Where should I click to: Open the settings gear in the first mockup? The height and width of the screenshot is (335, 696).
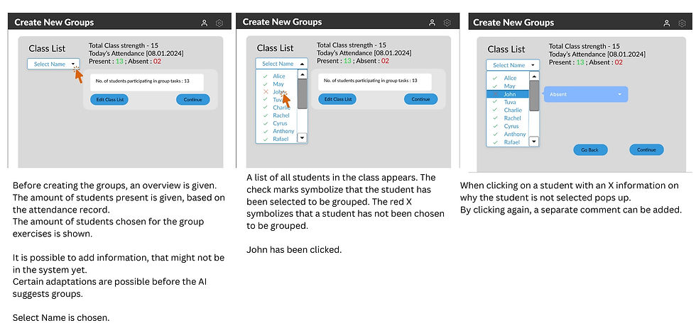click(x=219, y=23)
